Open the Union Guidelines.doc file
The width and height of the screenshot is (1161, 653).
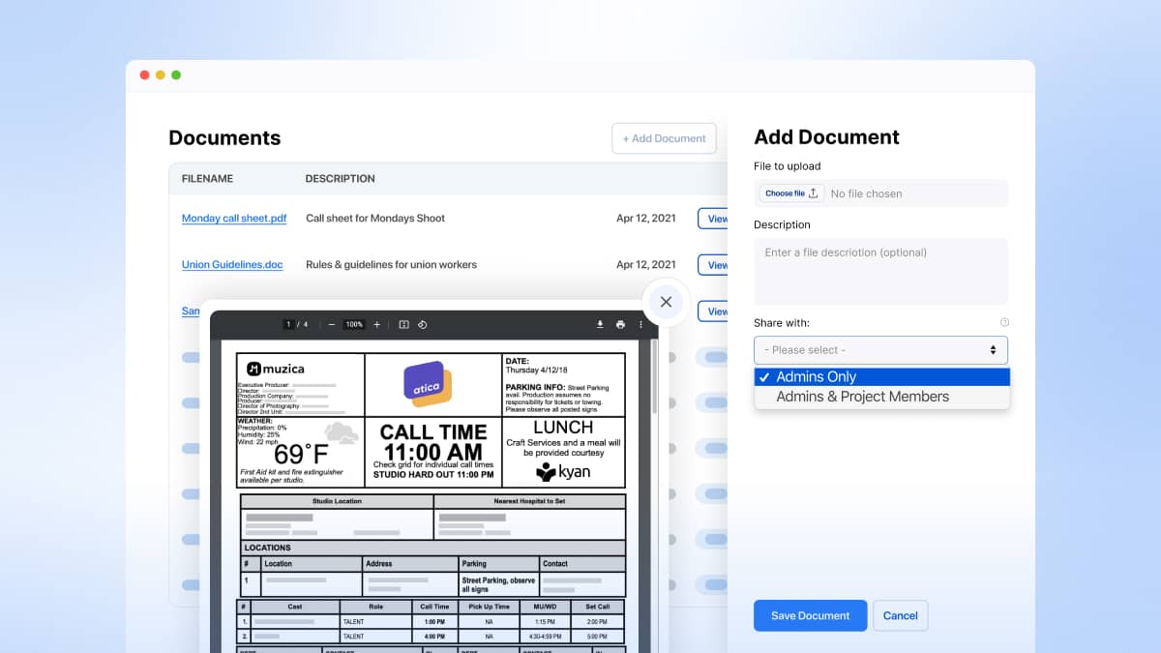tap(231, 264)
